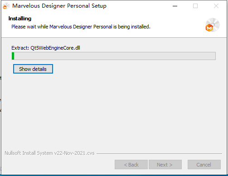Close the Setup window
The image size is (228, 176).
[216, 6]
